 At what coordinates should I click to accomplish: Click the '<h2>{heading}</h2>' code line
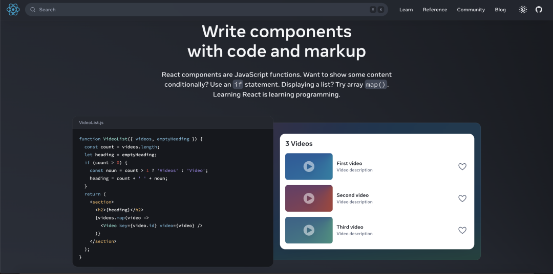pyautogui.click(x=119, y=210)
